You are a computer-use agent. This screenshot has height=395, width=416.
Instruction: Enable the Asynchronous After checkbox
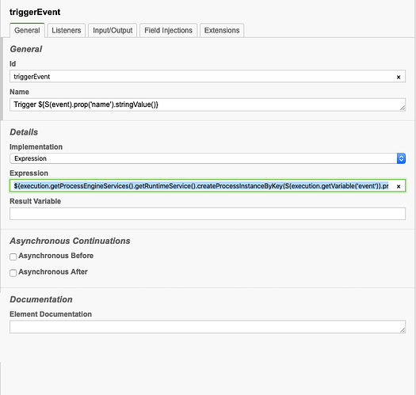[13, 273]
